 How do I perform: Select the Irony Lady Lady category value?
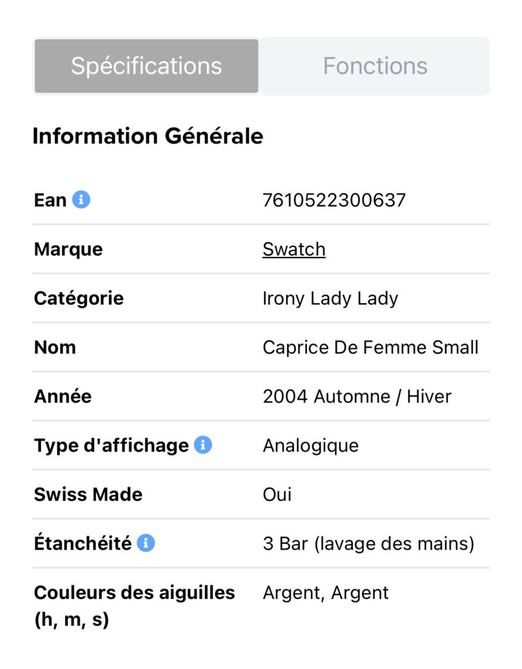330,299
